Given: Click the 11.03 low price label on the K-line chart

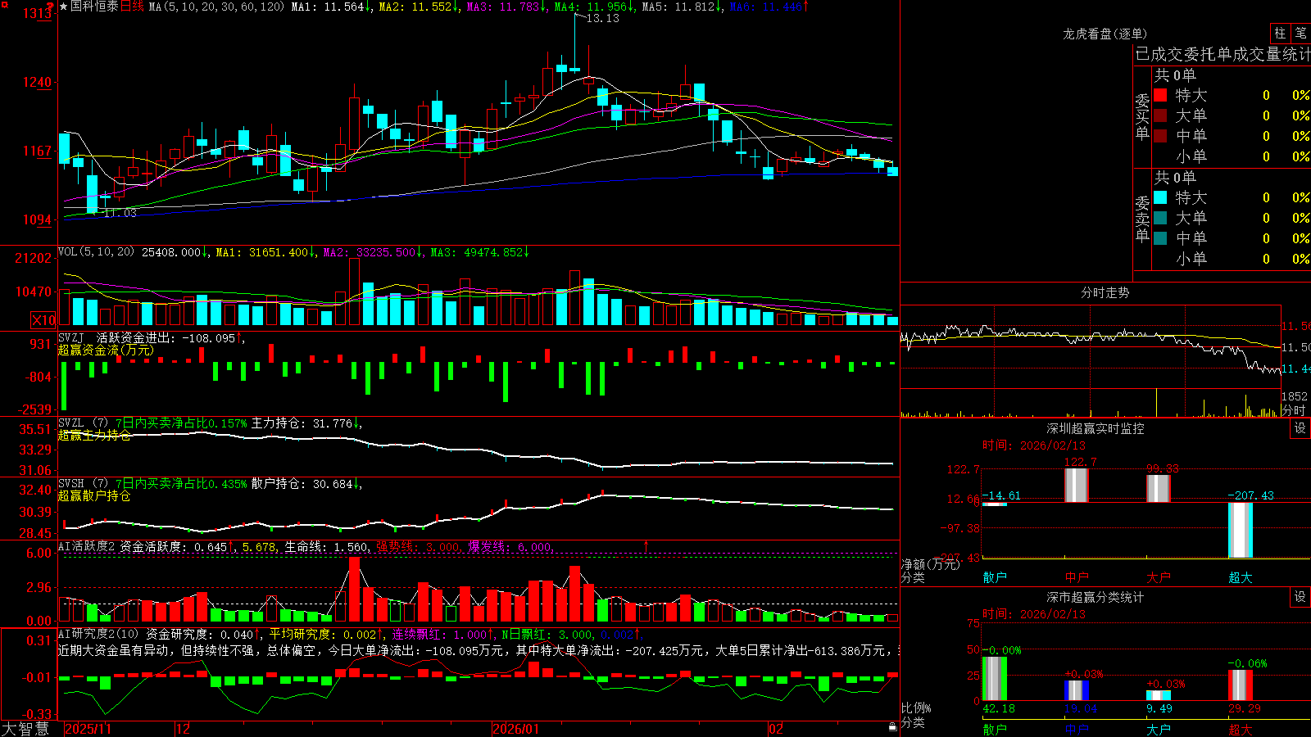Looking at the screenshot, I should pyautogui.click(x=120, y=213).
